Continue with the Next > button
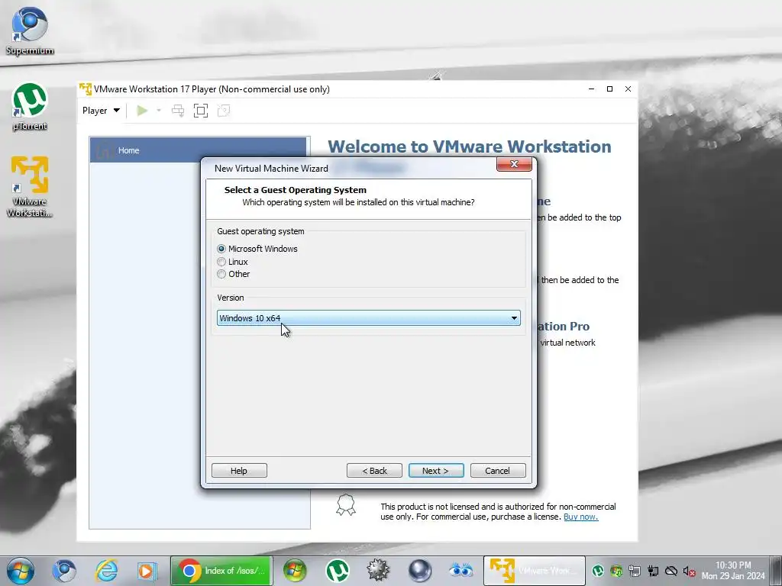This screenshot has height=586, width=782. pyautogui.click(x=436, y=470)
